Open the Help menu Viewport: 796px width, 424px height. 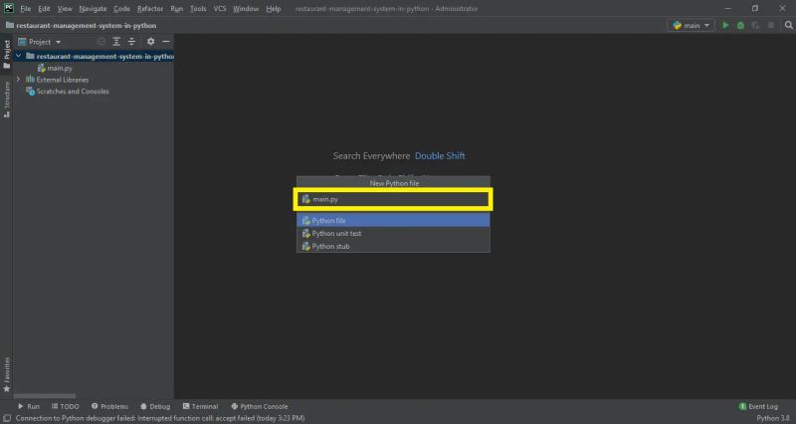[x=274, y=9]
